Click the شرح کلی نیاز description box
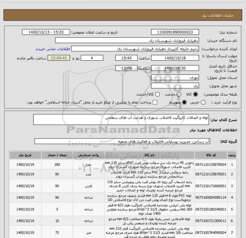This screenshot has height=238, width=246. tap(121, 120)
